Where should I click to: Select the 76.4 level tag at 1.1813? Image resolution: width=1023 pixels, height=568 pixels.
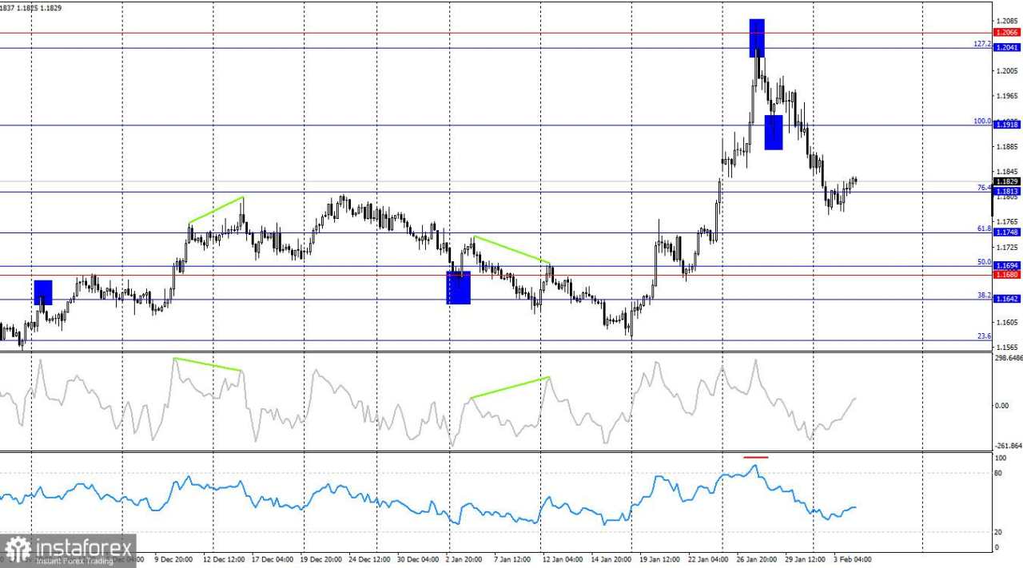click(x=1005, y=192)
